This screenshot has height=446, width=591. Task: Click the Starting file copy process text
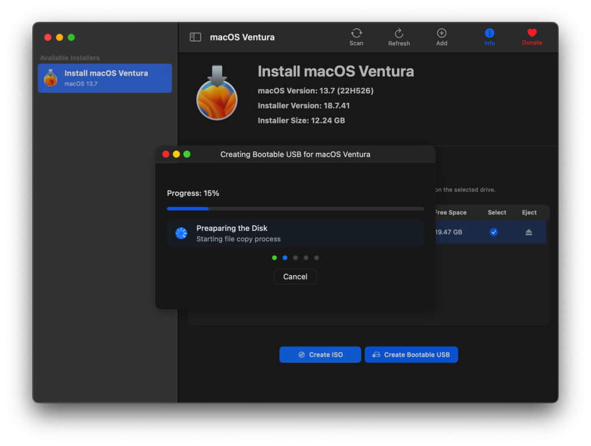click(238, 239)
